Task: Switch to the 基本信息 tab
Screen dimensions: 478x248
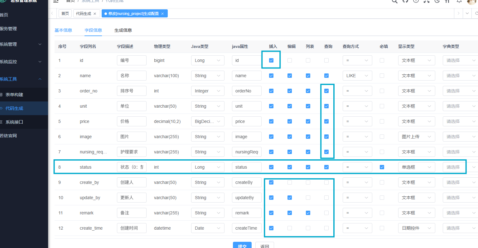Action: coord(63,30)
